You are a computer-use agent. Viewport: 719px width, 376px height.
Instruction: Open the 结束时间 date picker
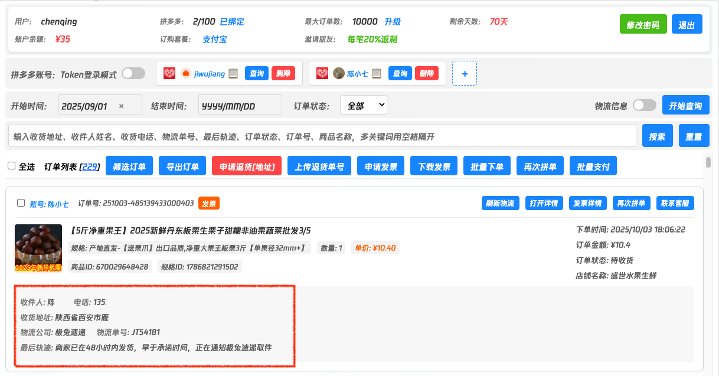coord(240,106)
